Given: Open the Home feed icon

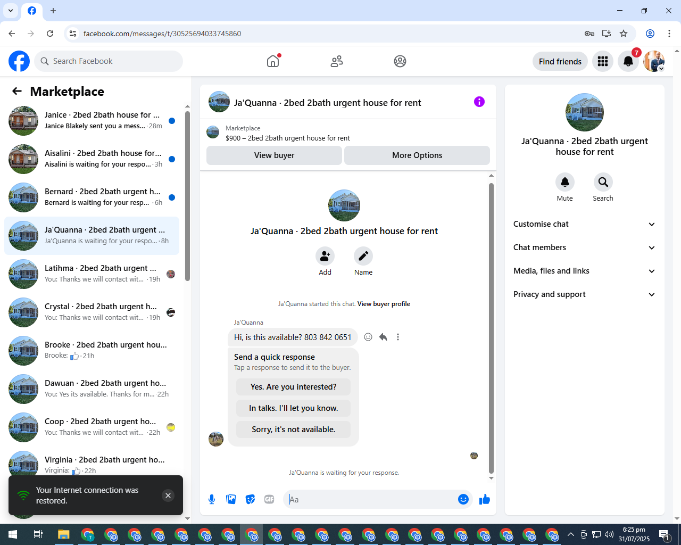Looking at the screenshot, I should point(273,61).
